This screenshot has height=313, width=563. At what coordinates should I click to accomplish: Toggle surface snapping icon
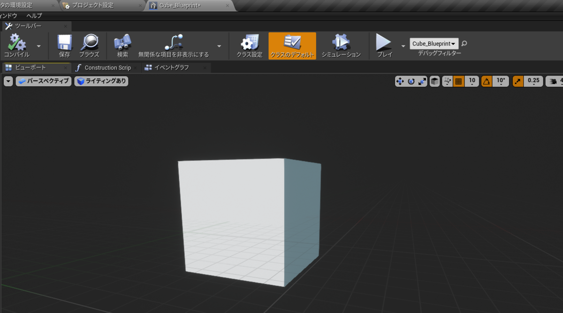point(448,81)
